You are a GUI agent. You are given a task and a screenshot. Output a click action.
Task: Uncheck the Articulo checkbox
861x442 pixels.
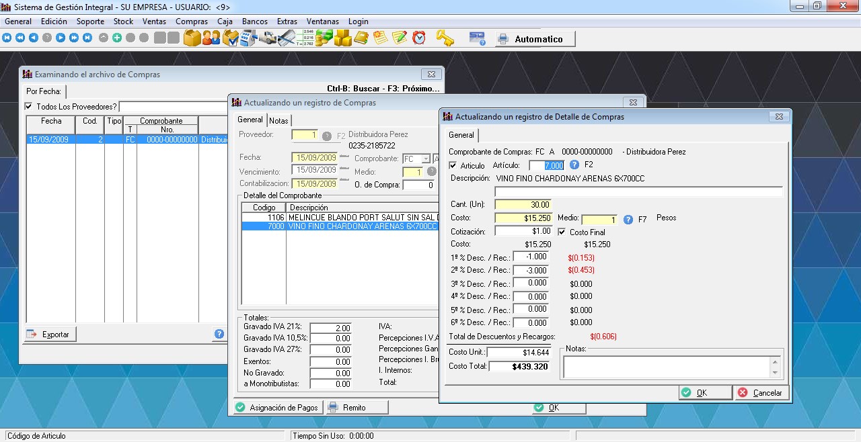pos(453,165)
